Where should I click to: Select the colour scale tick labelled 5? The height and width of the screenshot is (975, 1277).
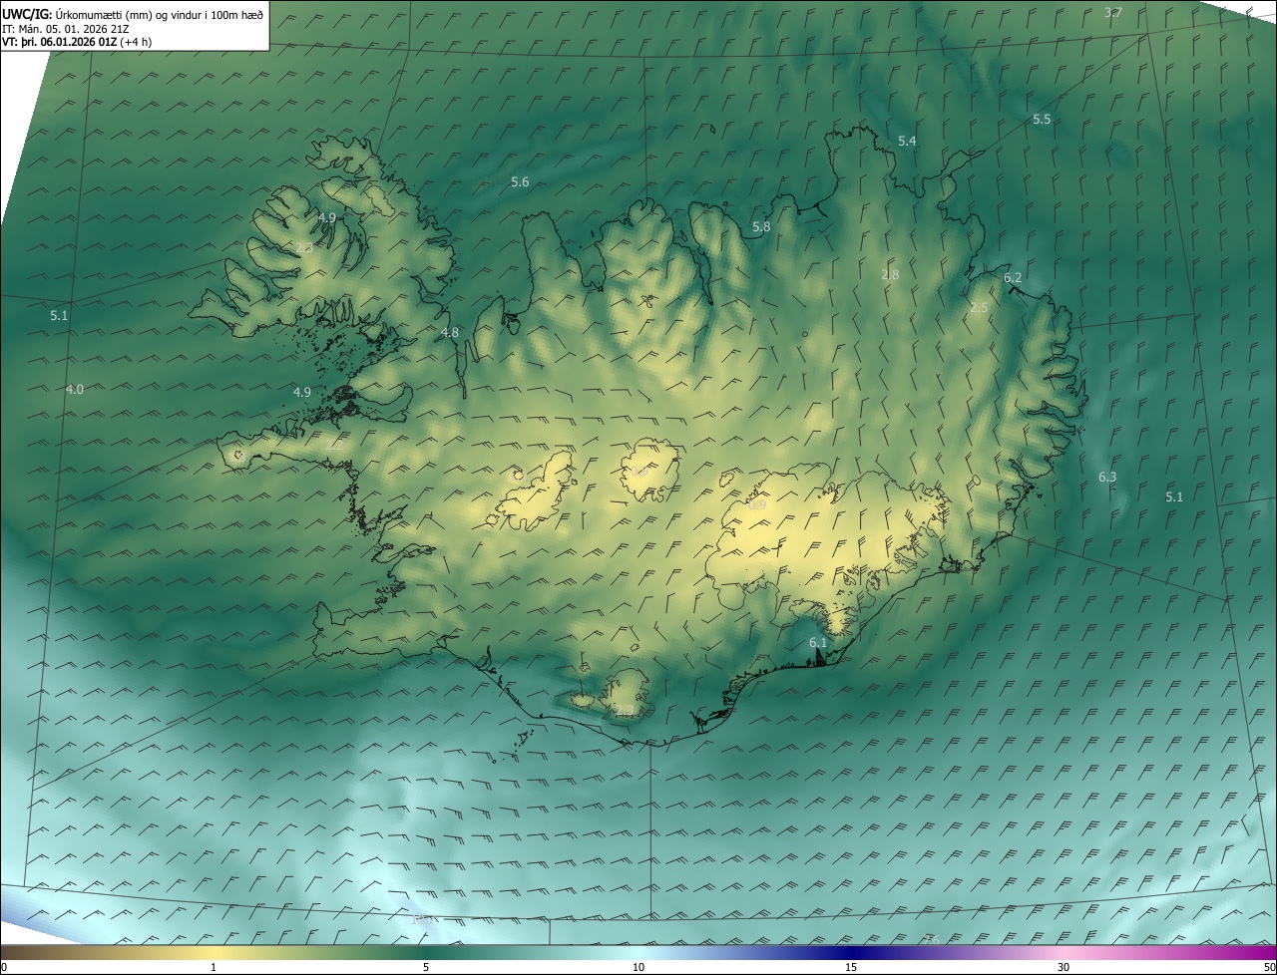426,967
